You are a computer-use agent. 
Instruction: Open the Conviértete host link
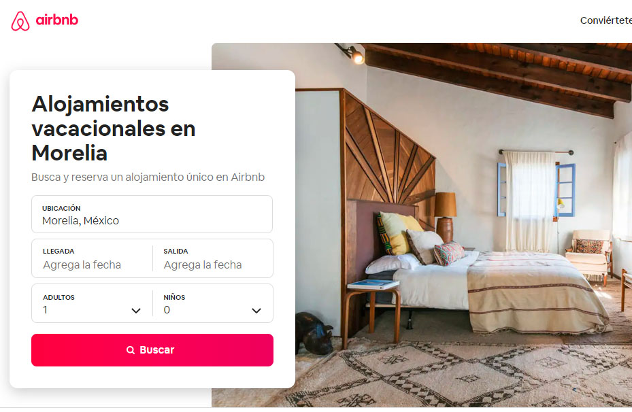coord(605,20)
